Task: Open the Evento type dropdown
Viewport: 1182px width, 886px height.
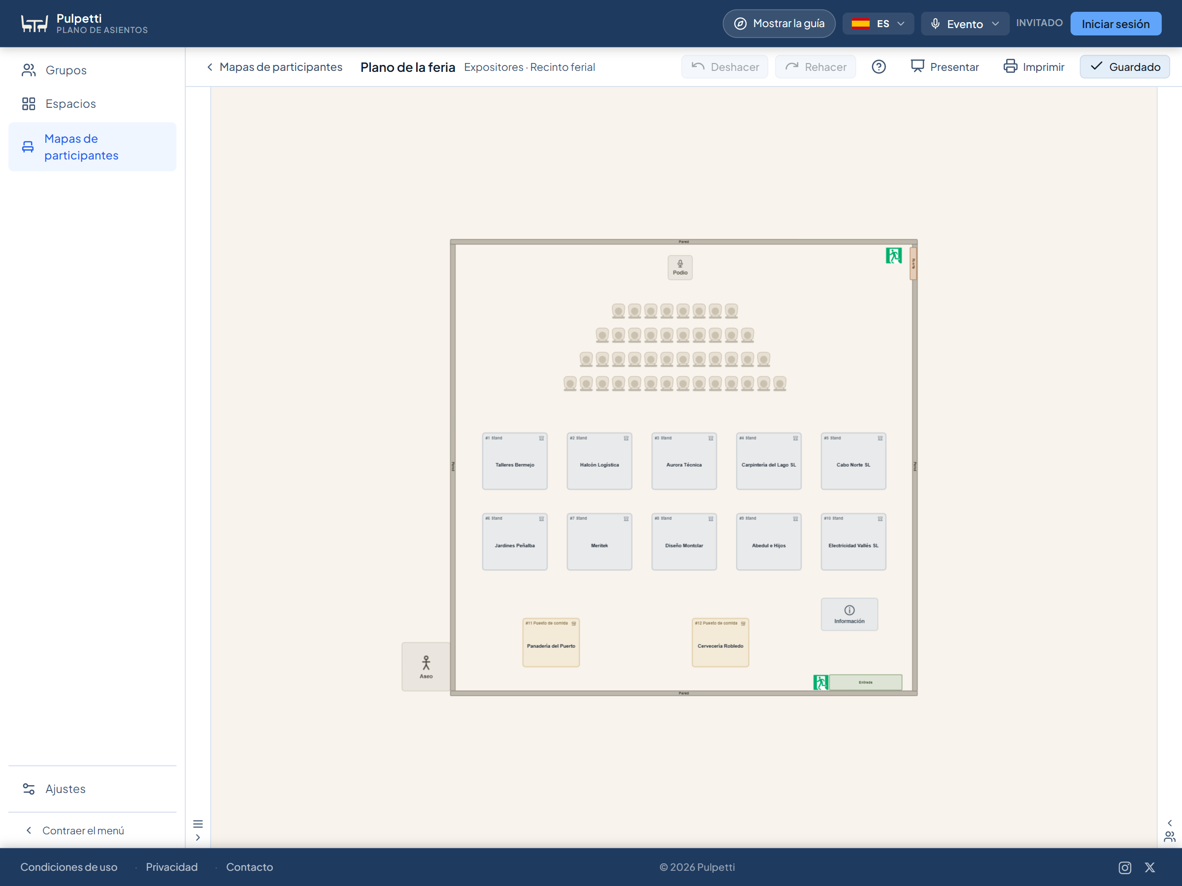Action: (965, 24)
